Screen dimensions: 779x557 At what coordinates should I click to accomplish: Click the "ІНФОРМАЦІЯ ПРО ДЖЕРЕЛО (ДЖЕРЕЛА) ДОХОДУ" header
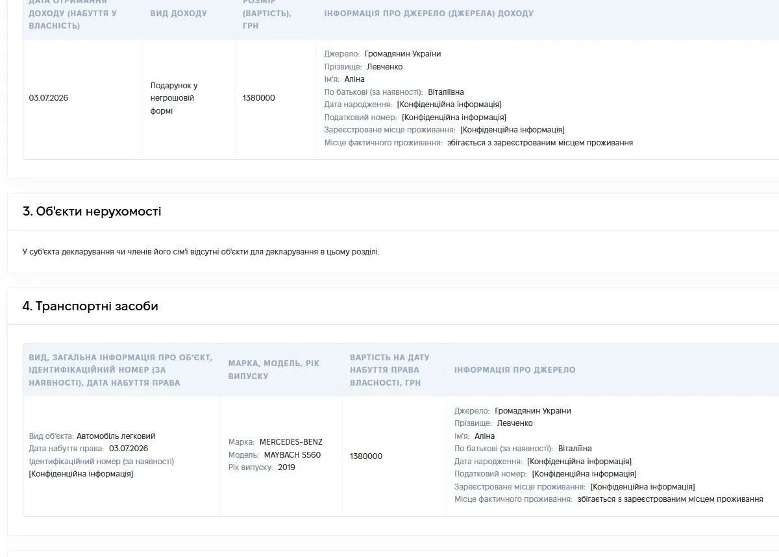pyautogui.click(x=428, y=13)
